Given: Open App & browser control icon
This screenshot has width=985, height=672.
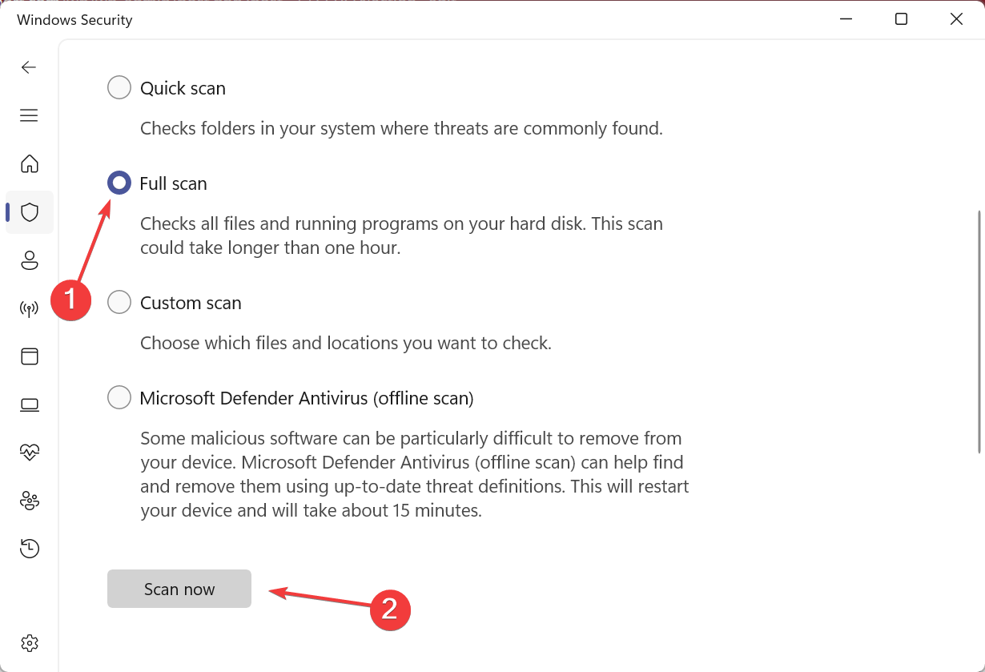Looking at the screenshot, I should point(30,356).
